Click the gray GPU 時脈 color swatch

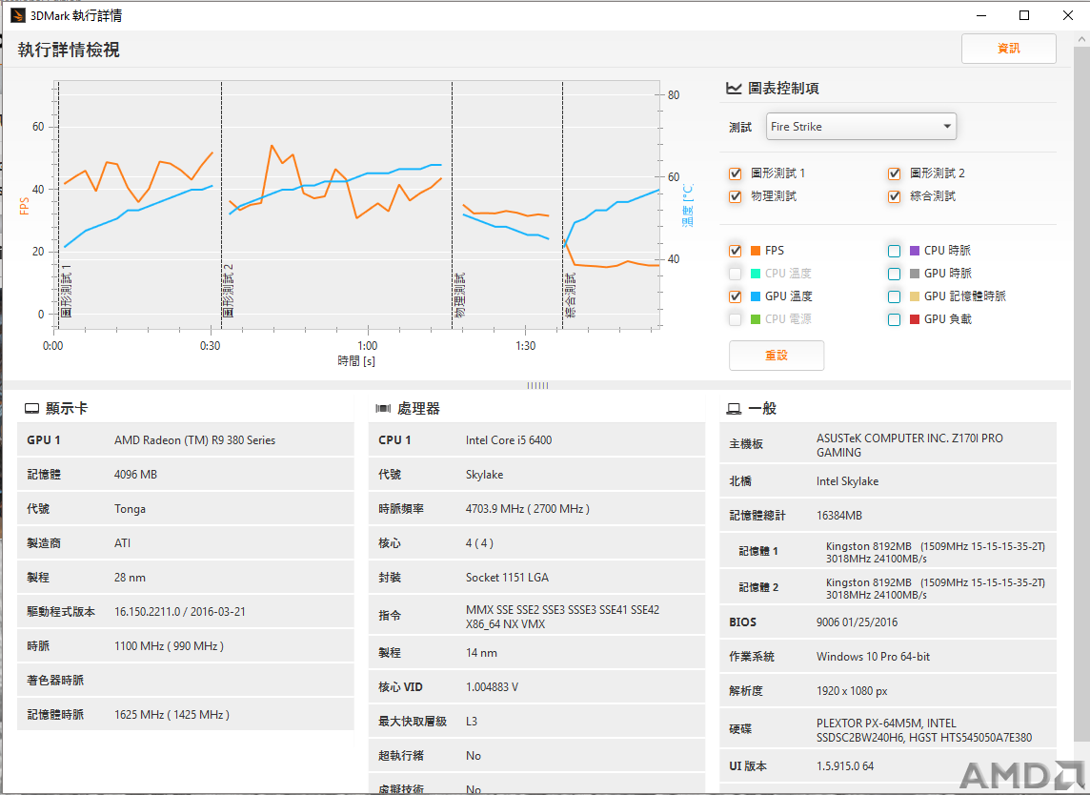click(915, 274)
